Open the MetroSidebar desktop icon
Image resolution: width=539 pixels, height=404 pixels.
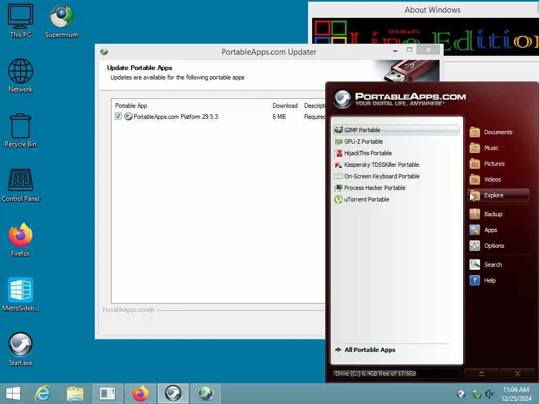pyautogui.click(x=21, y=295)
